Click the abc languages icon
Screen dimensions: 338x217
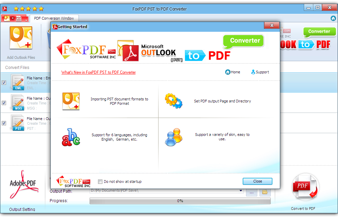point(71,137)
